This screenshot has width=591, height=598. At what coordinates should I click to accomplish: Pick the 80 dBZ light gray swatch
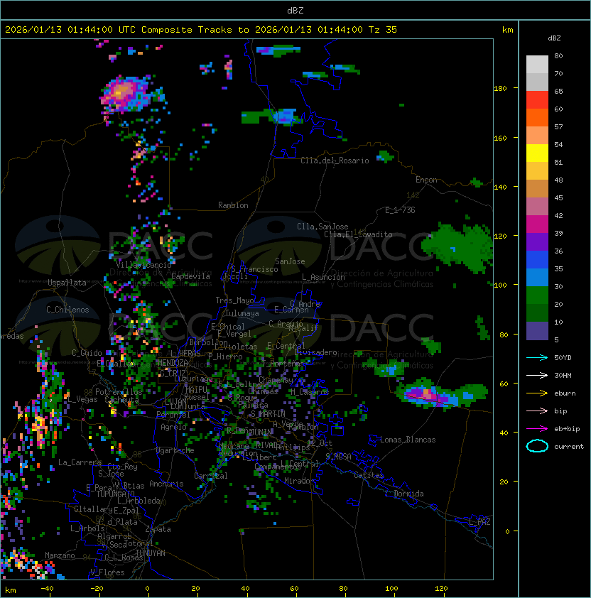(537, 64)
